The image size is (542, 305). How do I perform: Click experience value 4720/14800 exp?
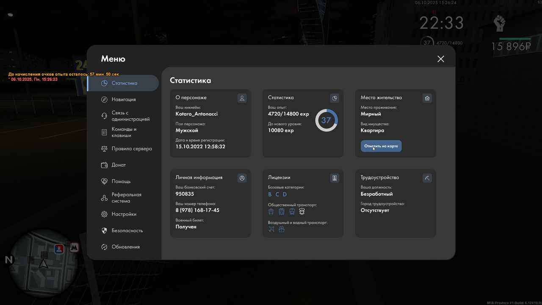coord(288,114)
